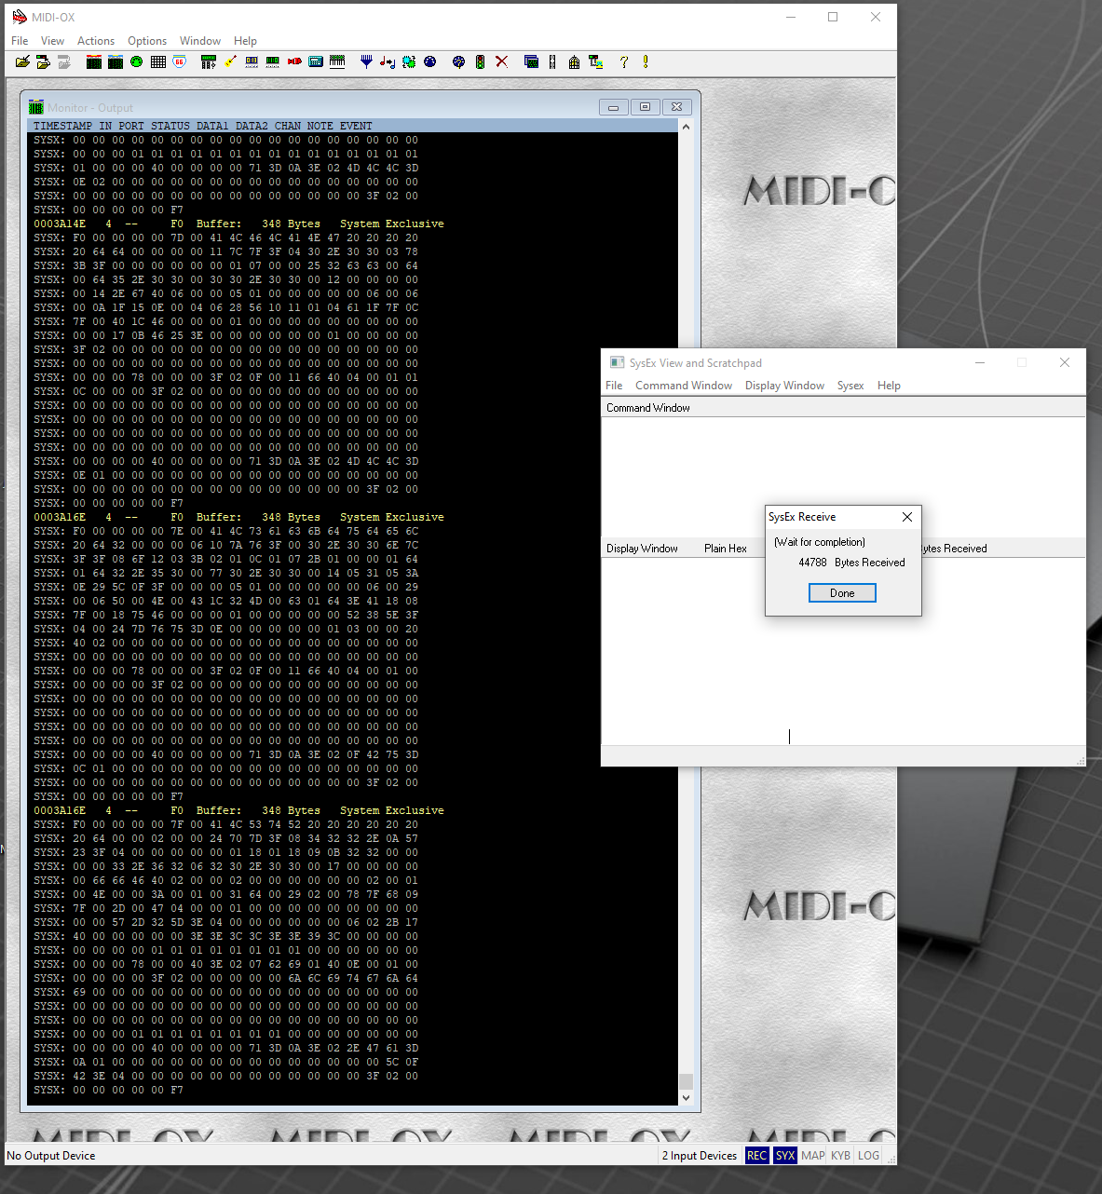Click the '(Wait for completion)' text
The width and height of the screenshot is (1102, 1194).
pos(820,542)
